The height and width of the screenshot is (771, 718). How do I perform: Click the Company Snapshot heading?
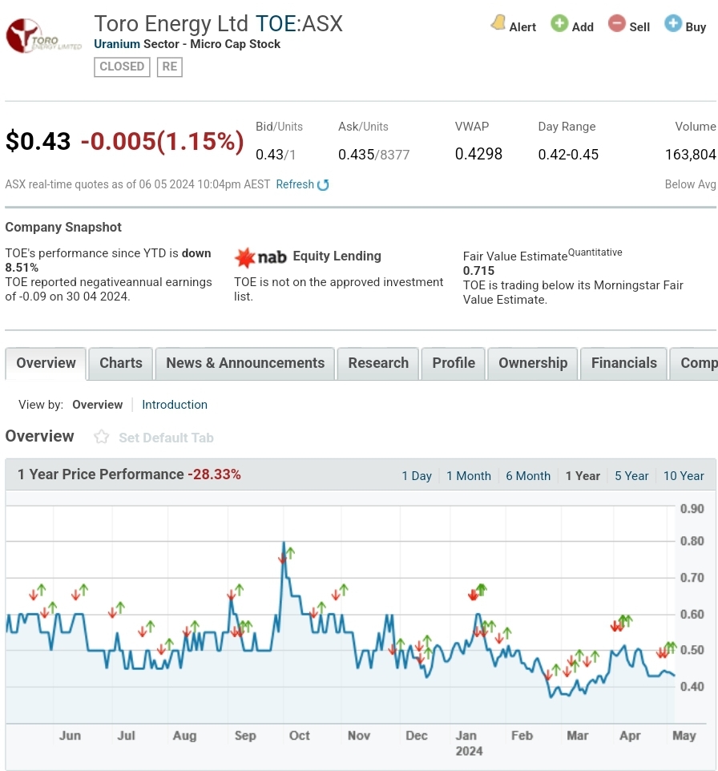click(63, 227)
